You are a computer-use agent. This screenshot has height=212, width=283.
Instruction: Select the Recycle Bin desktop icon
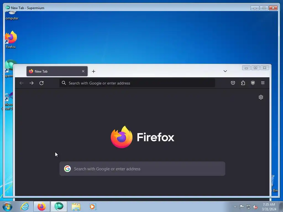point(274,184)
